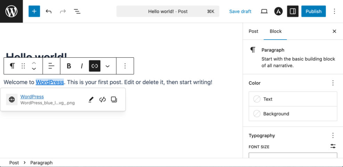Click the Hello world! post title
The image size is (343, 167).
[x=36, y=55]
